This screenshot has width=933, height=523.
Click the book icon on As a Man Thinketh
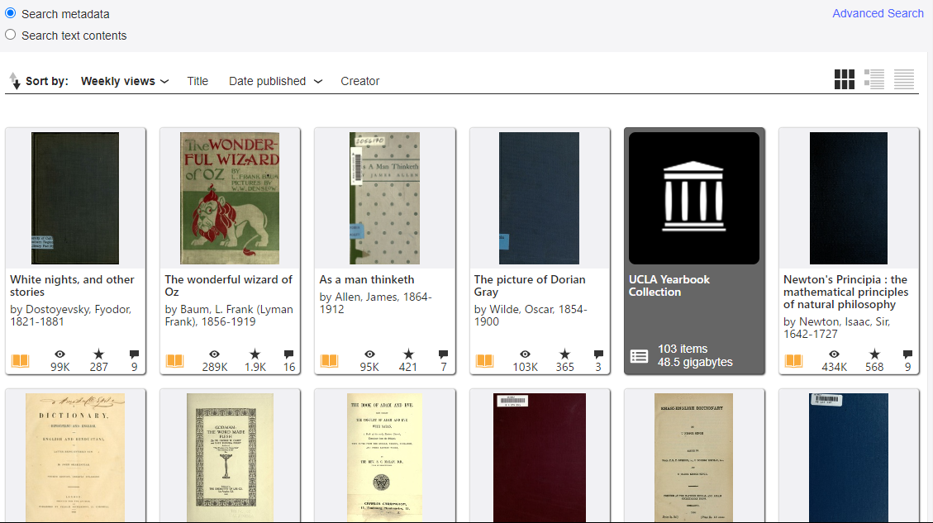[x=329, y=361]
